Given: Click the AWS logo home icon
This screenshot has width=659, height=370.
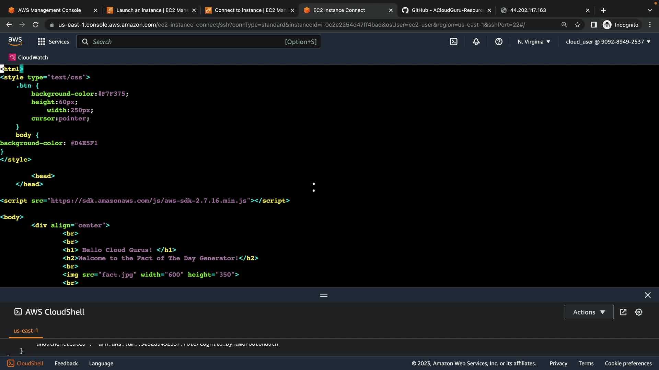Looking at the screenshot, I should point(15,41).
